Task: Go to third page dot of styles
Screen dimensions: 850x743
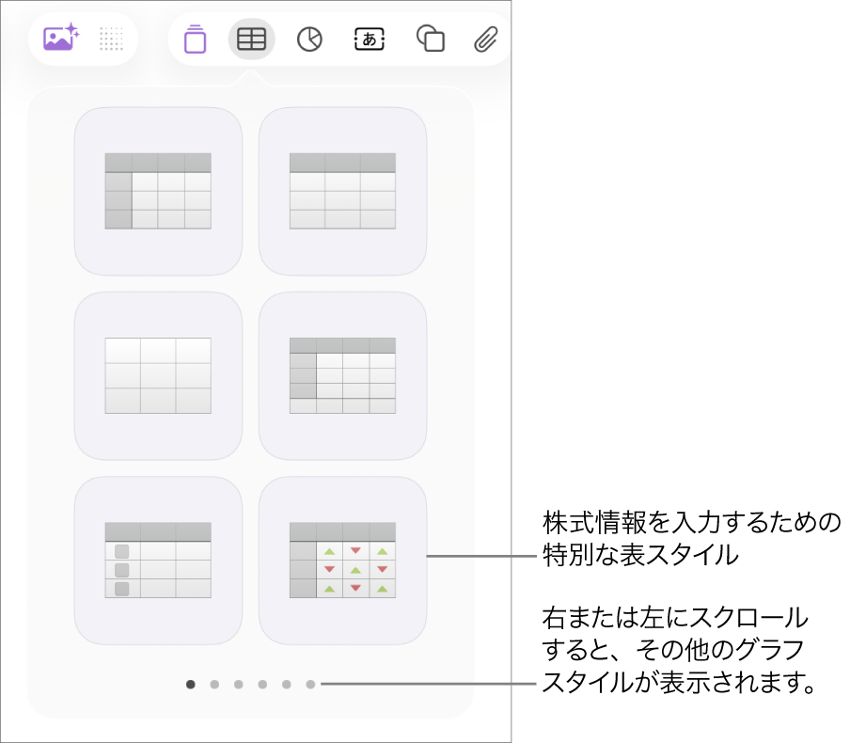Action: 239,685
